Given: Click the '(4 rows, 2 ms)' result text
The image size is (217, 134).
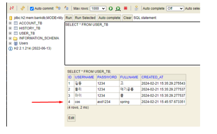Looking at the screenshot, I should tap(78, 108).
